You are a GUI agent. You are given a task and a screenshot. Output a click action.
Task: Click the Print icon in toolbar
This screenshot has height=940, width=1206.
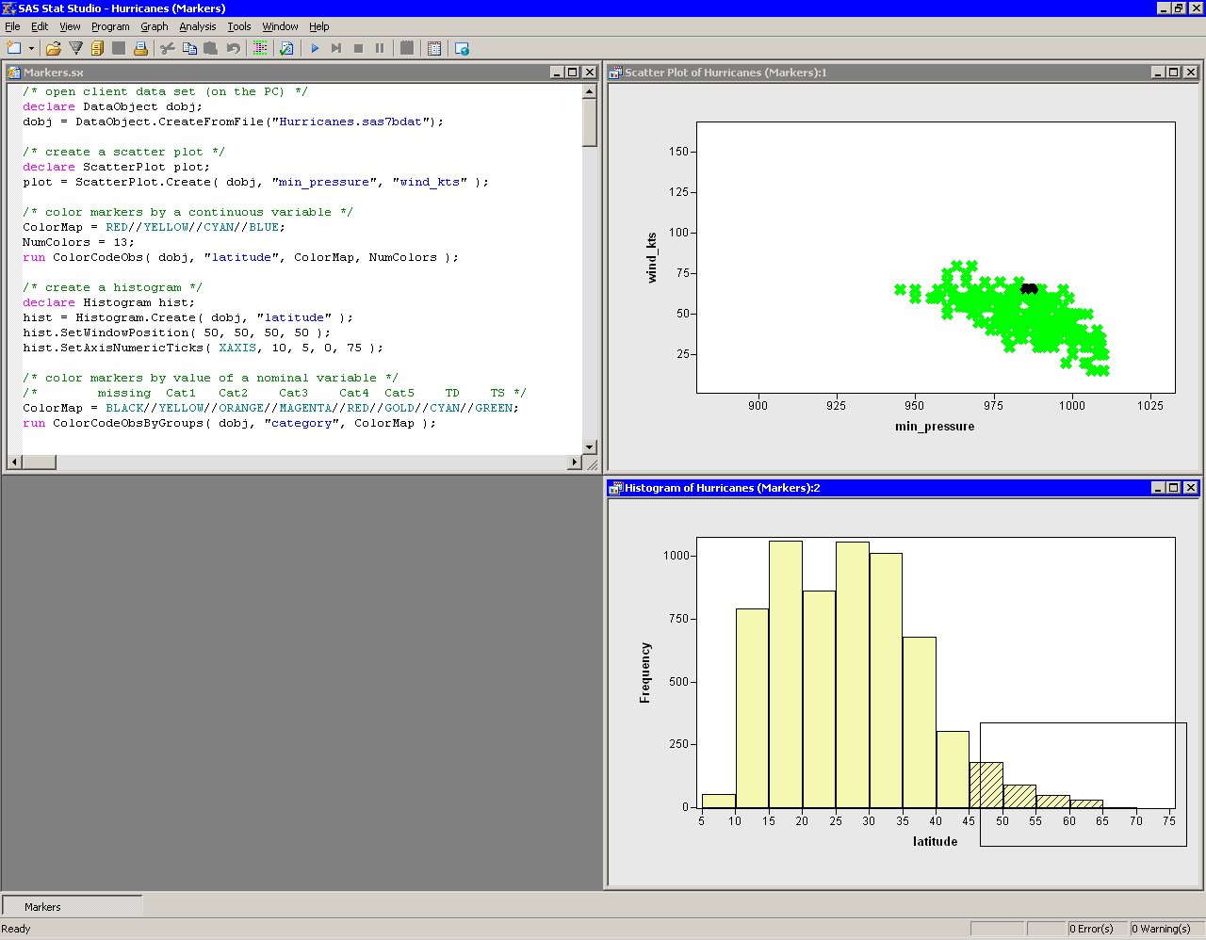[x=140, y=48]
